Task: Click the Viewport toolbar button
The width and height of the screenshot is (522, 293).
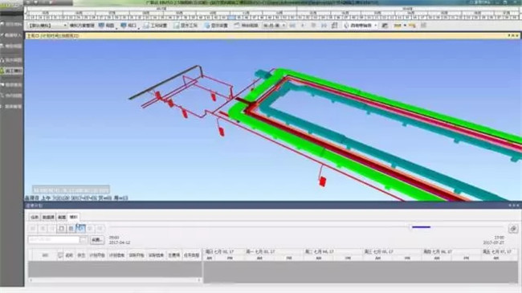Action: [x=128, y=26]
